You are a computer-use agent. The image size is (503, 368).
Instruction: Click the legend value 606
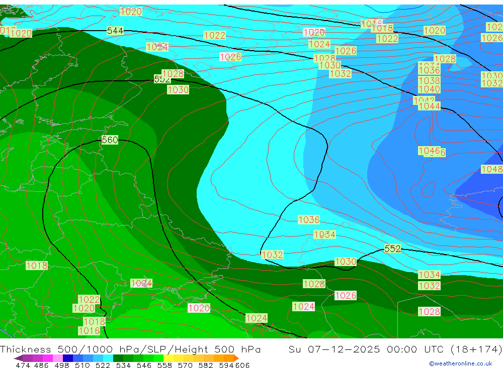(242, 365)
